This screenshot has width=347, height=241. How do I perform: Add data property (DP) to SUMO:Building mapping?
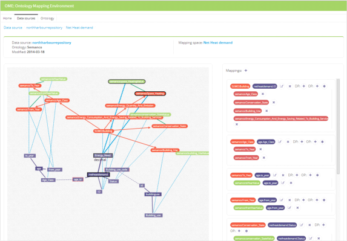pos(303,86)
